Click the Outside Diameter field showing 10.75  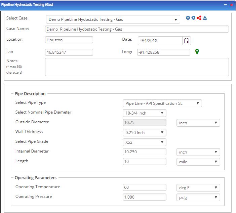145,122
